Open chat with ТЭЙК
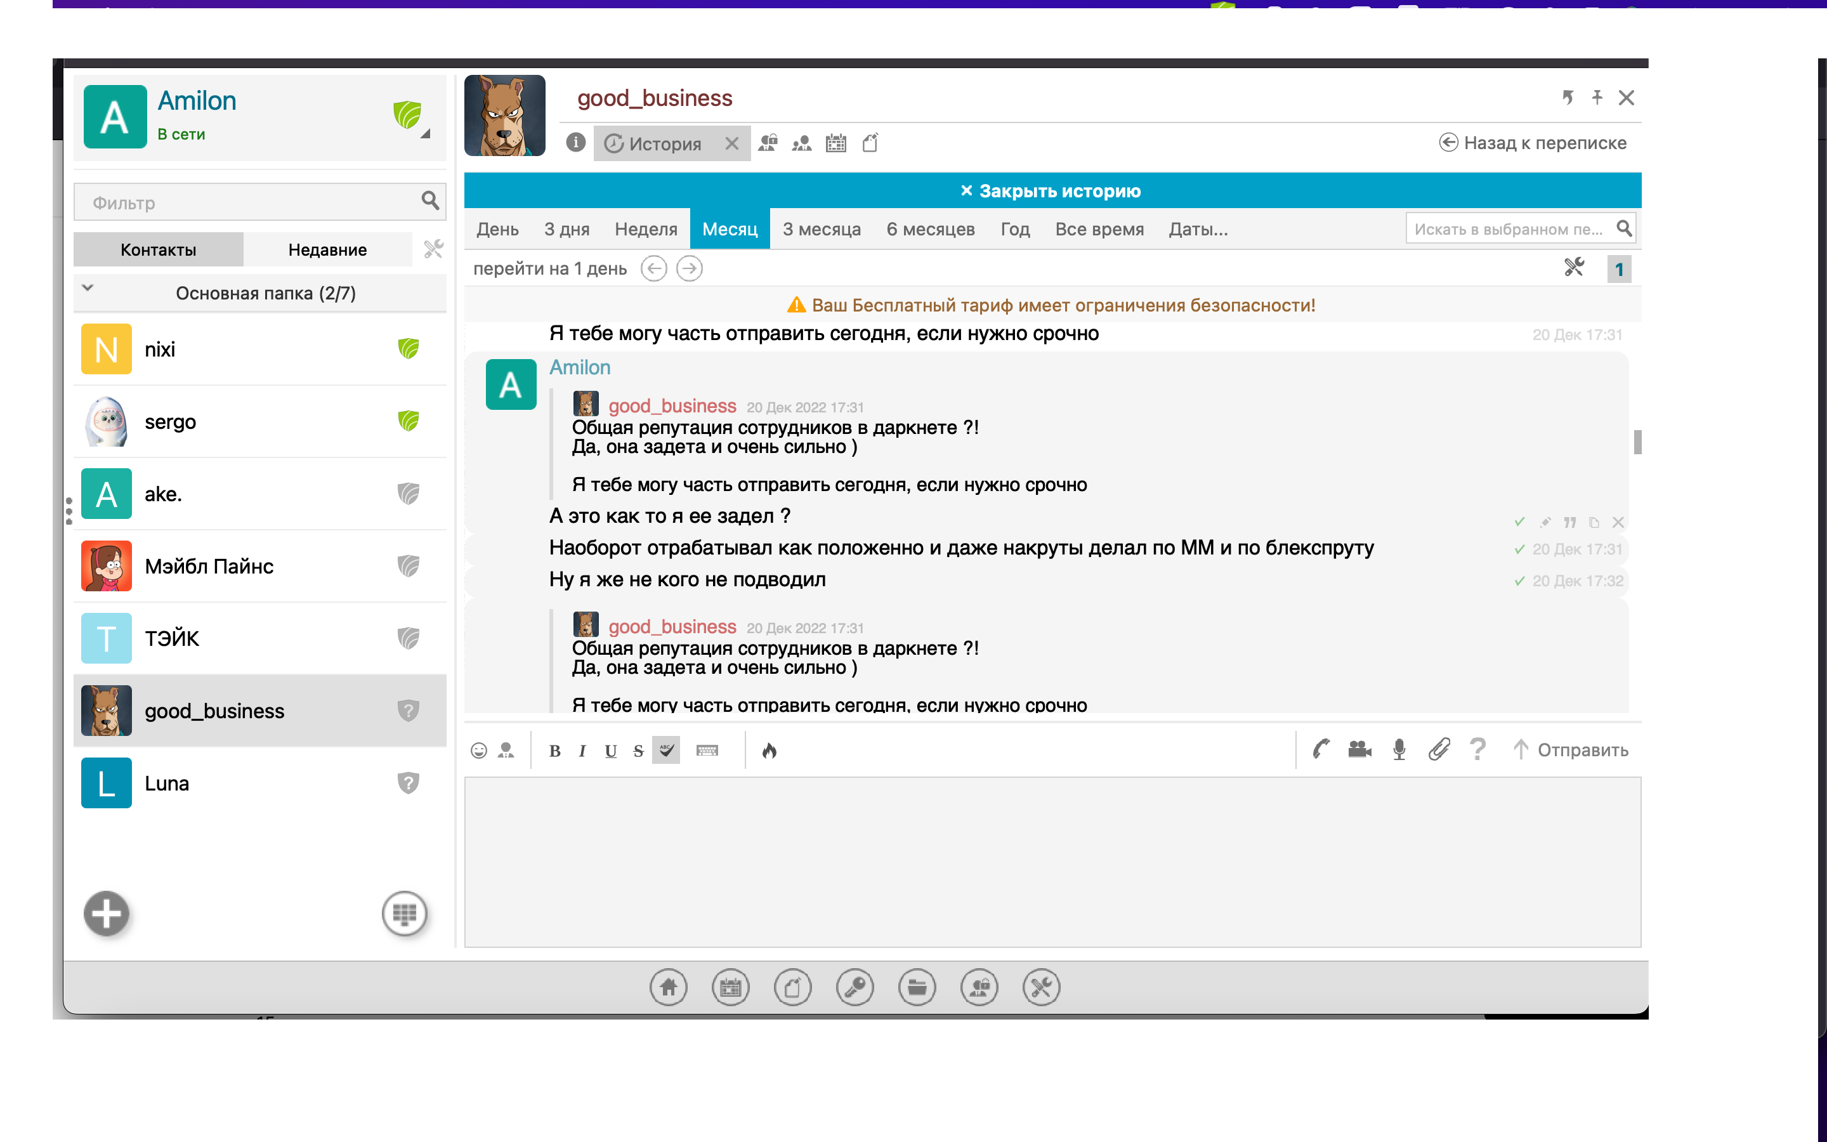Image resolution: width=1827 pixels, height=1142 pixels. (259, 638)
